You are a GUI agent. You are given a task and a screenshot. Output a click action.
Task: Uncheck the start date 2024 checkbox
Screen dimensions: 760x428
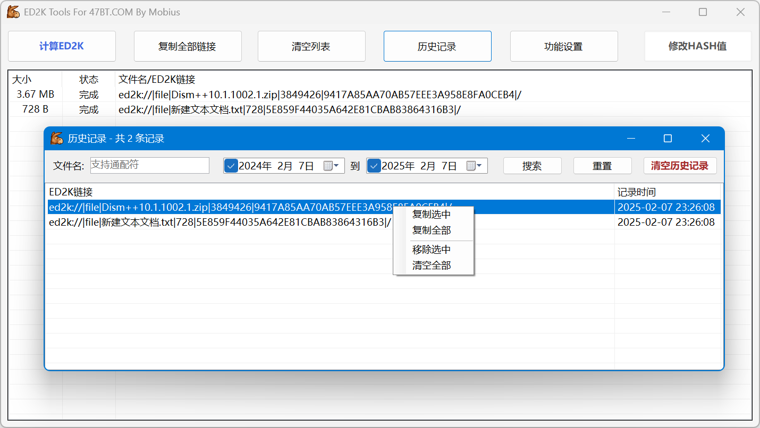pos(231,166)
